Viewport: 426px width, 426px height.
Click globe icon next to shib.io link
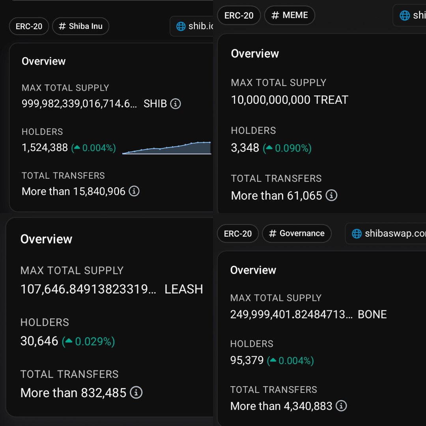pos(181,26)
